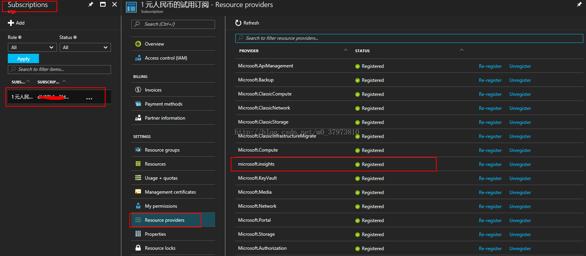This screenshot has height=256, width=586.
Task: Re-register microsoft.insights
Action: pos(490,164)
